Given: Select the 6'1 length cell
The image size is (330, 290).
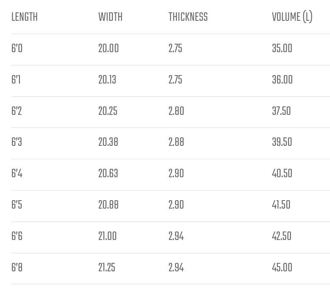Looking at the screenshot, I should (16, 80).
